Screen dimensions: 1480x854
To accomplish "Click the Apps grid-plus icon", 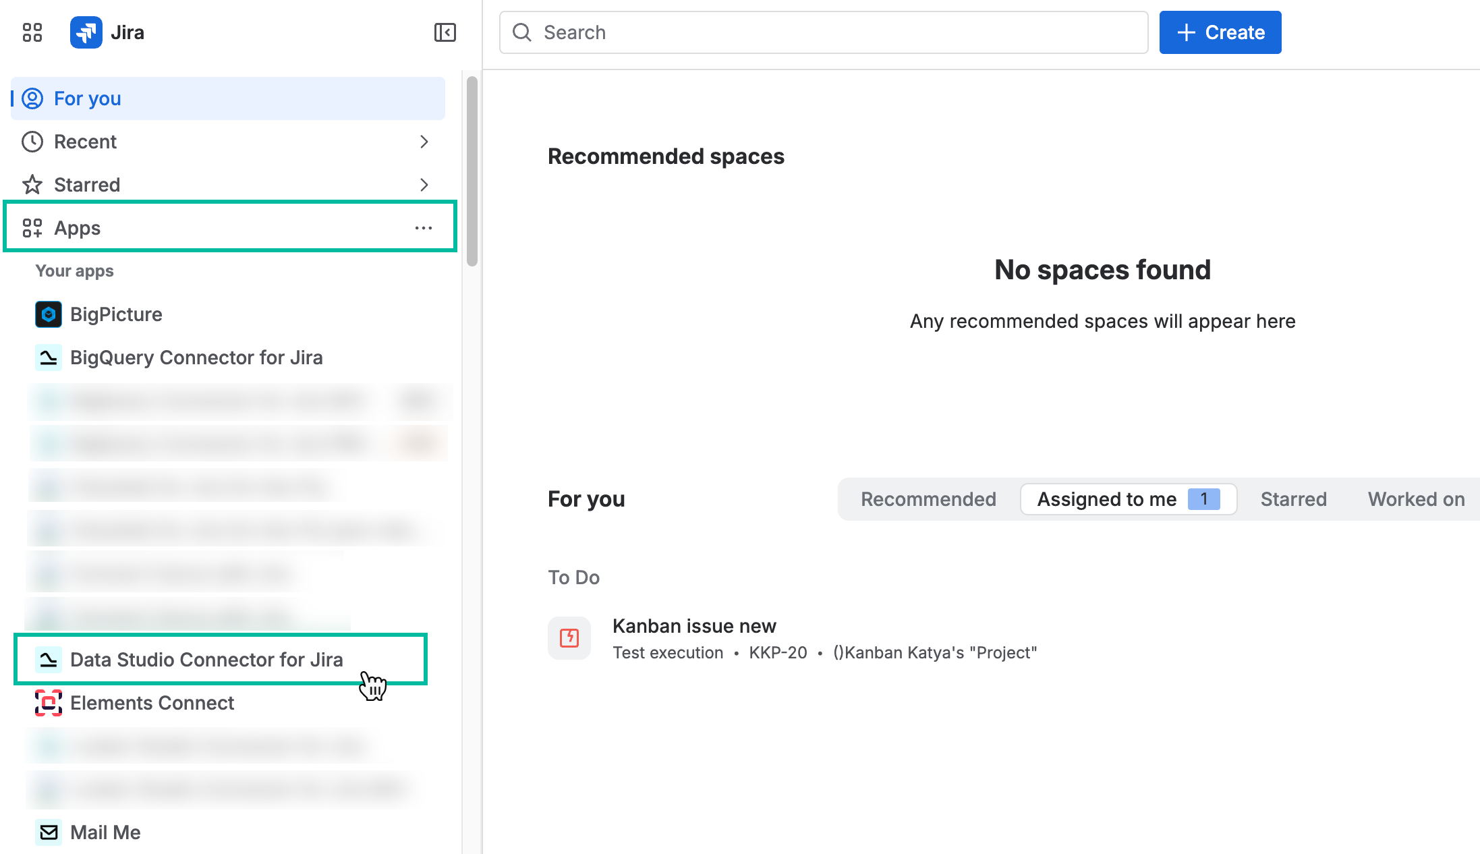I will 32,228.
